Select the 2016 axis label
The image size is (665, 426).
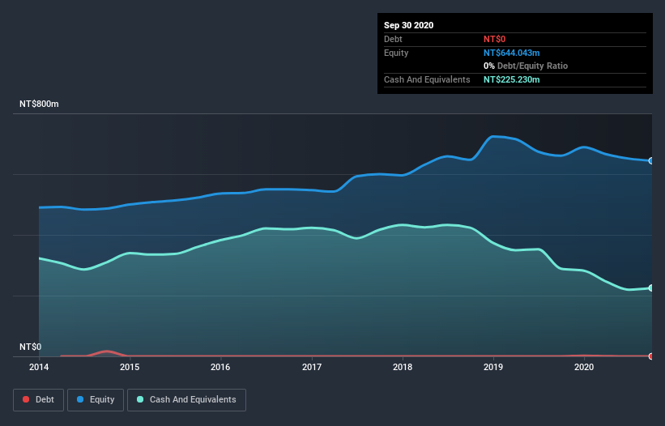coord(220,367)
